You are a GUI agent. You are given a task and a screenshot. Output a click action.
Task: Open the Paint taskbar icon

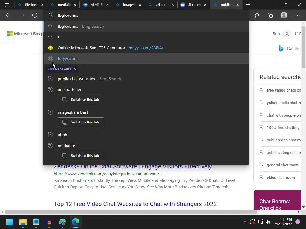click(62, 222)
